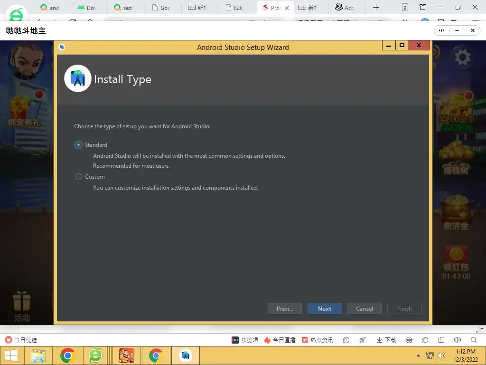
Task: Click the glasses icon in browser status bar
Action: pyautogui.click(x=409, y=340)
